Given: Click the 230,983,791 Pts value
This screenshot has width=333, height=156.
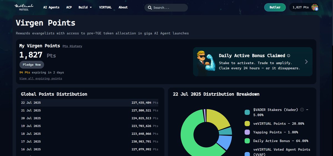Looking at the screenshot, I should [145, 141].
